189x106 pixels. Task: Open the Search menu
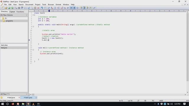[21, 5]
